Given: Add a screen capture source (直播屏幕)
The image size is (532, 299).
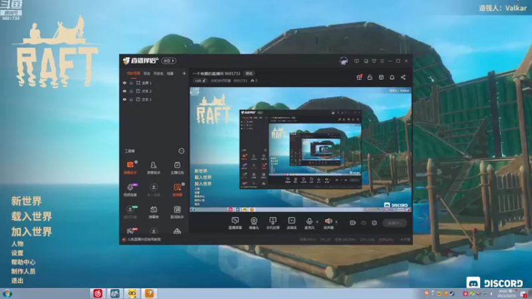Looking at the screenshot, I should [x=235, y=223].
